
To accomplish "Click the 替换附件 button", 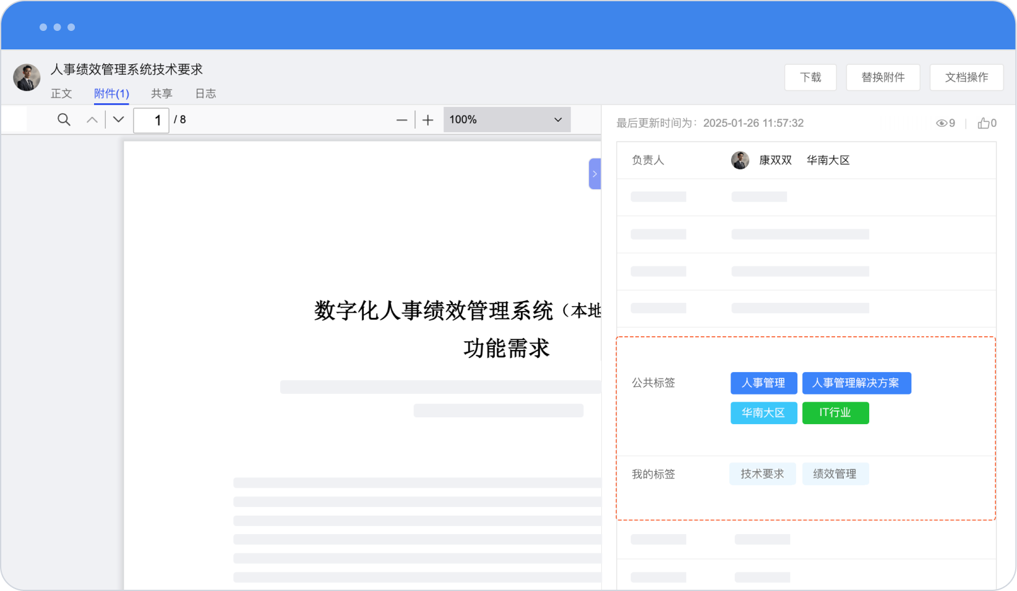I will click(x=883, y=77).
